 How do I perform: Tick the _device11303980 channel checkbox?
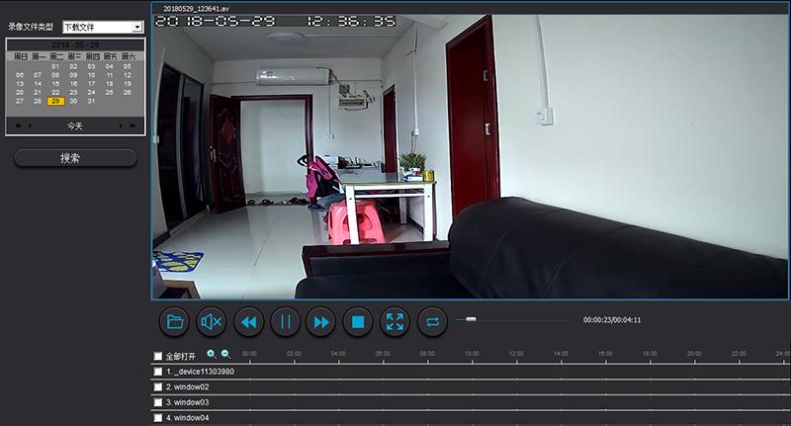coord(158,372)
